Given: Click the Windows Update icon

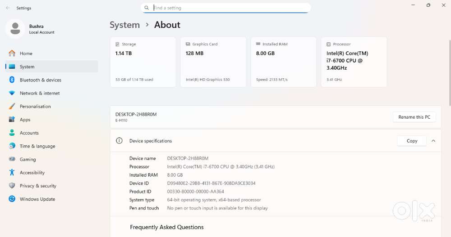Looking at the screenshot, I should click(12, 199).
